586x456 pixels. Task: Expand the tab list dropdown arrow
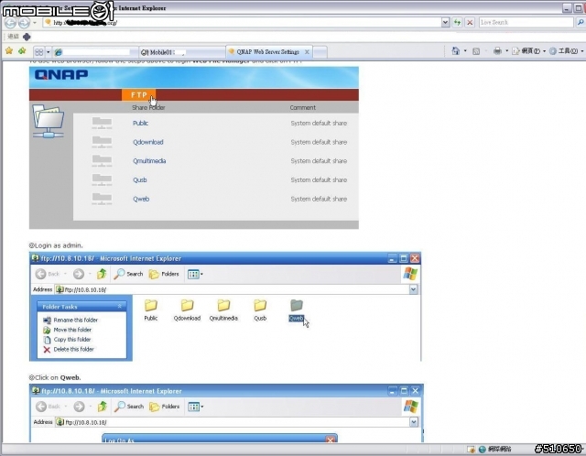click(48, 51)
